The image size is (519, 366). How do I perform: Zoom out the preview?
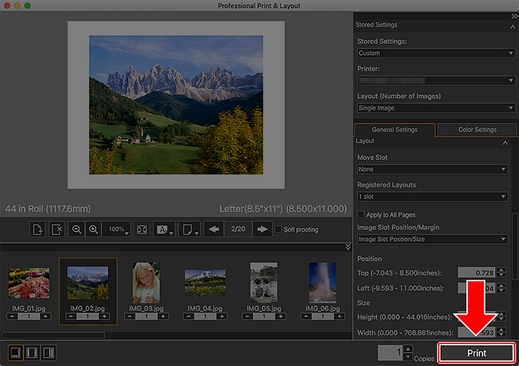point(77,229)
